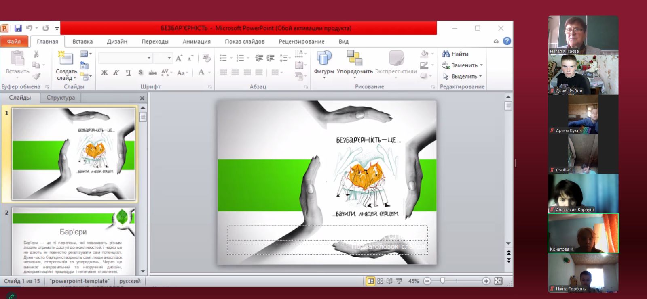Expand the Select (Выделить) dropdown arrow
Image resolution: width=647 pixels, height=299 pixels.
480,76
